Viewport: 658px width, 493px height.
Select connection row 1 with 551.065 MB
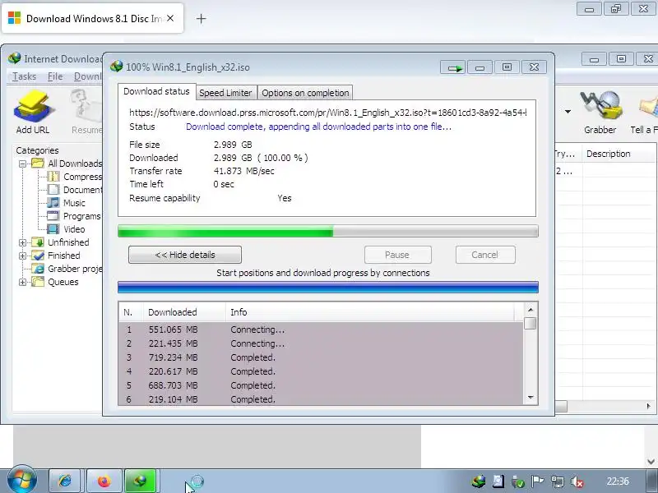[321, 329]
